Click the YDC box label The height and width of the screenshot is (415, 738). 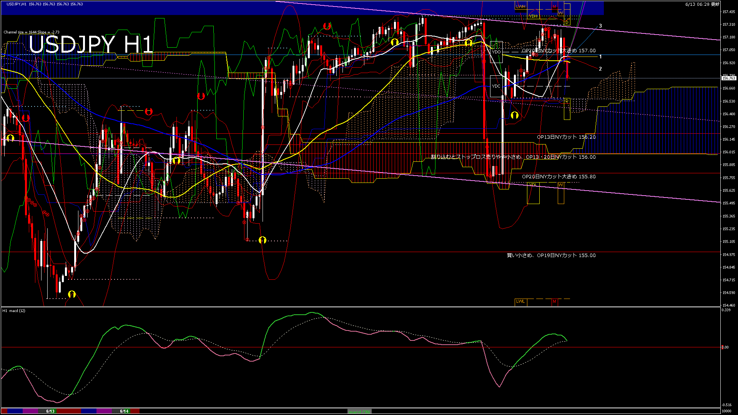coord(496,86)
